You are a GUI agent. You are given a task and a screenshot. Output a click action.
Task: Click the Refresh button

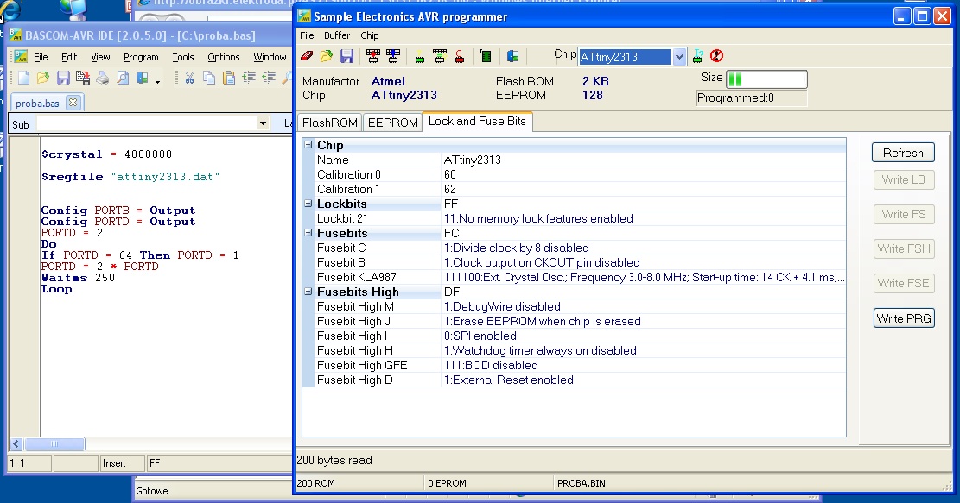[x=903, y=153]
